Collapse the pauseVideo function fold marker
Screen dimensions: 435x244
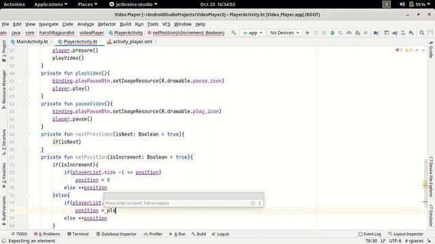coord(27,104)
